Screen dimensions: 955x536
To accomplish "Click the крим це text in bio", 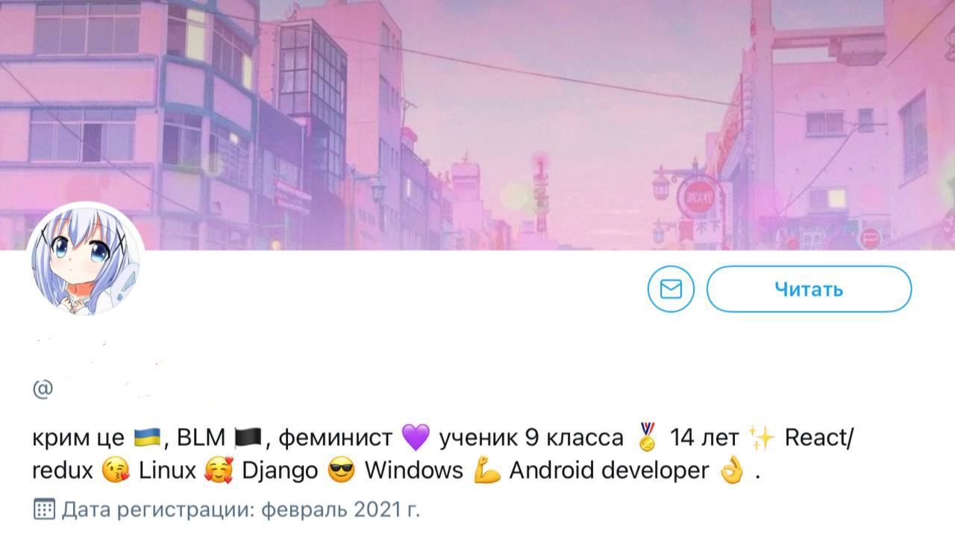I will click(78, 438).
